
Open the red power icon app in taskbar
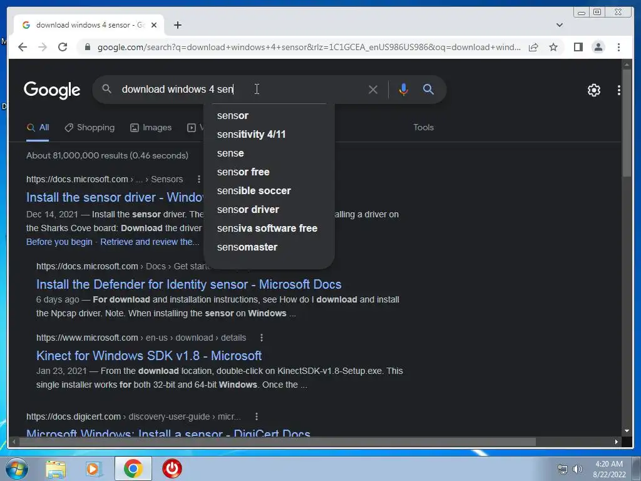coord(172,468)
